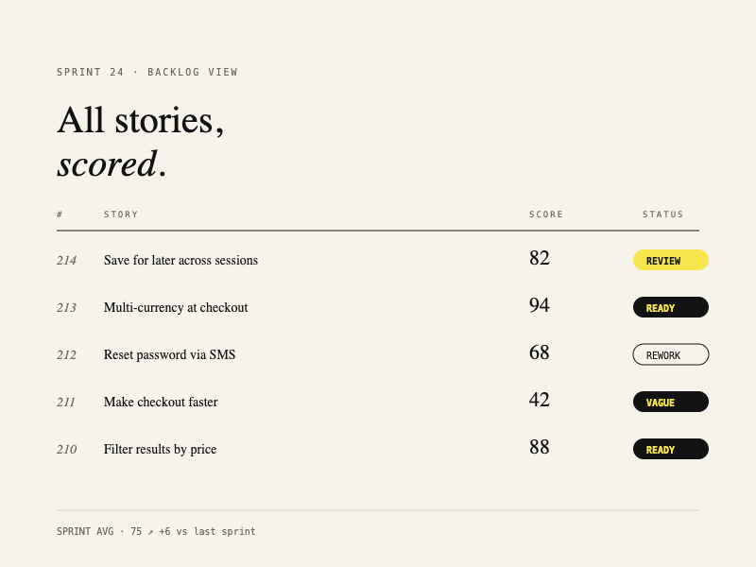Open the "Make checkout faster" story
This screenshot has width=756, height=567.
pos(161,402)
